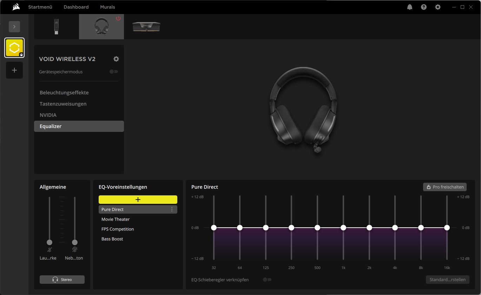This screenshot has width=481, height=295.
Task: Add a new profile with plus icon
Action: tap(14, 70)
